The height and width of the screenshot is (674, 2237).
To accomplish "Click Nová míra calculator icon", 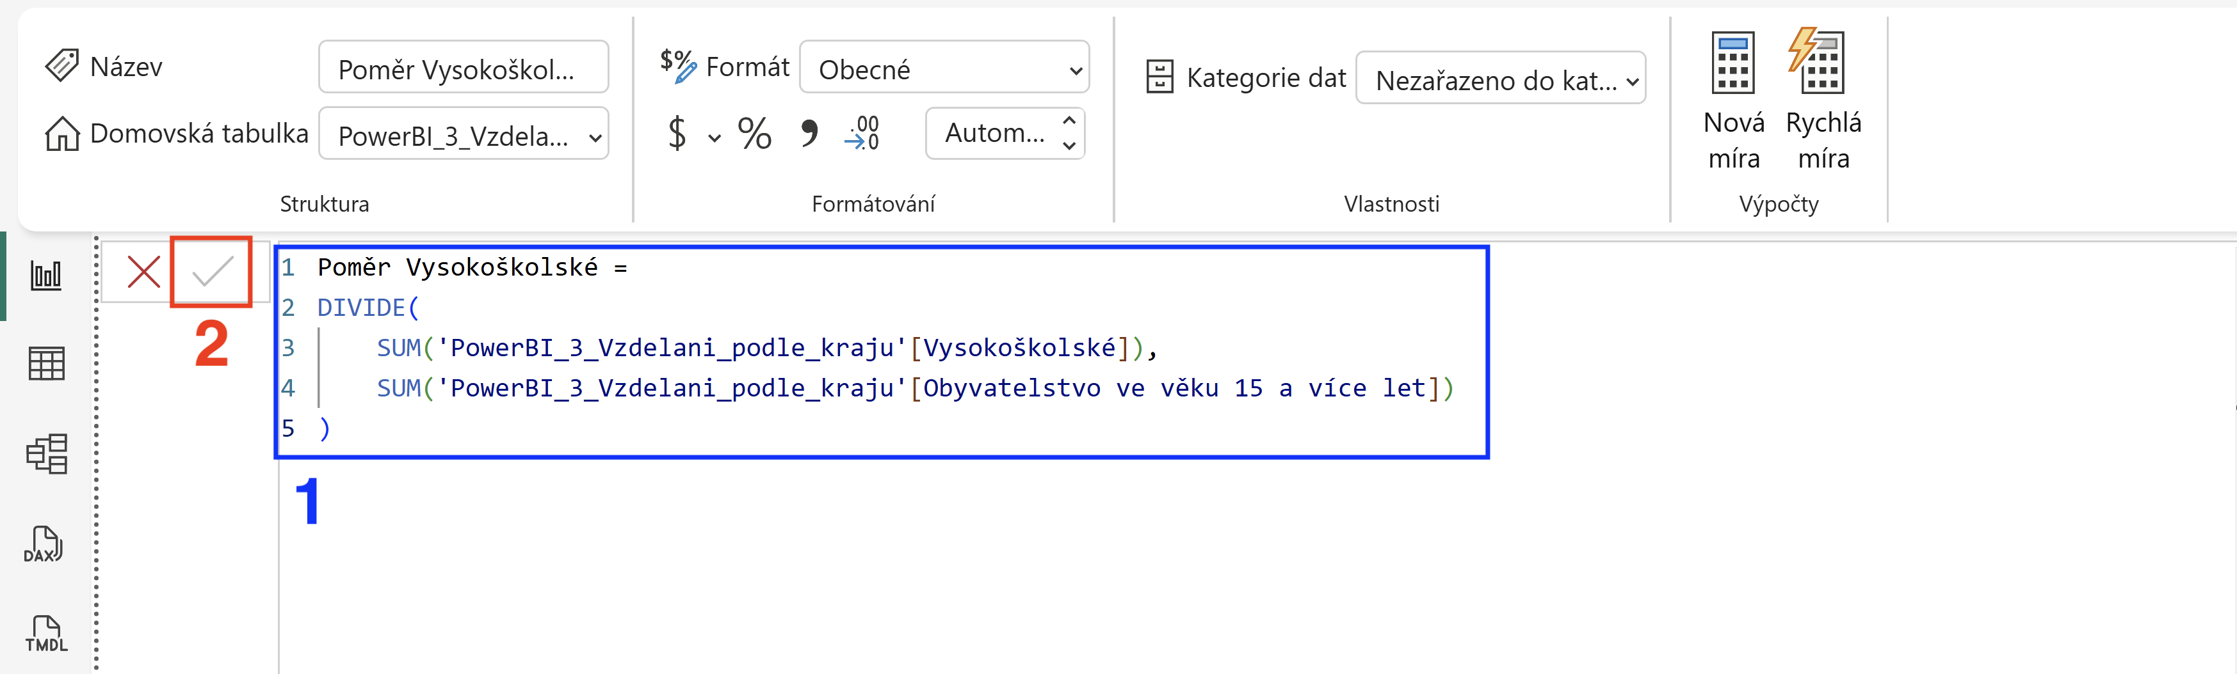I will tap(1732, 63).
